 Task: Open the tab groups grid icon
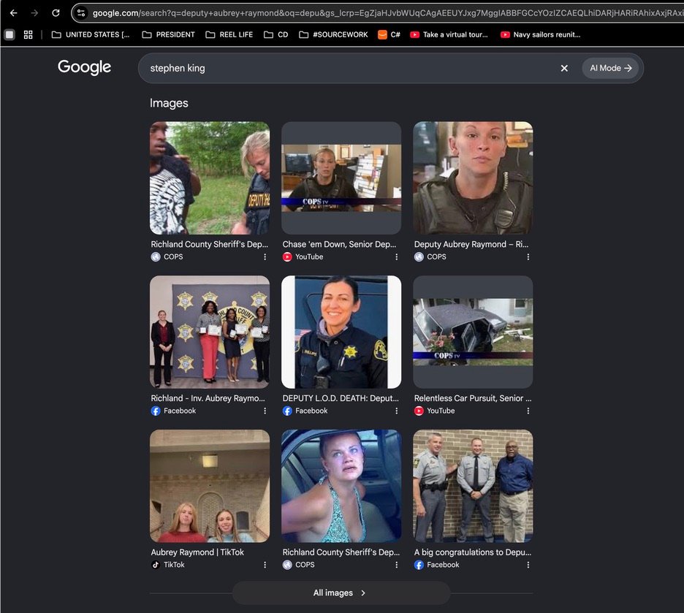(x=28, y=34)
